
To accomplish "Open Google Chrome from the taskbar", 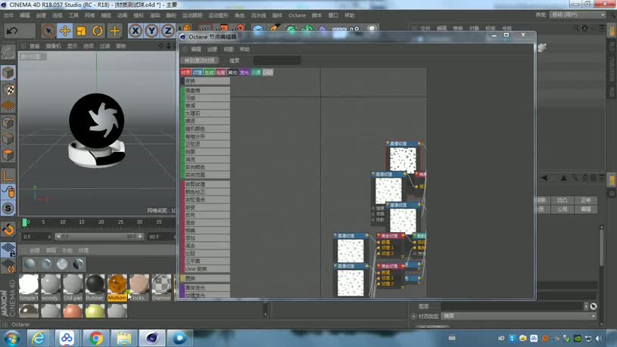I will (x=95, y=339).
